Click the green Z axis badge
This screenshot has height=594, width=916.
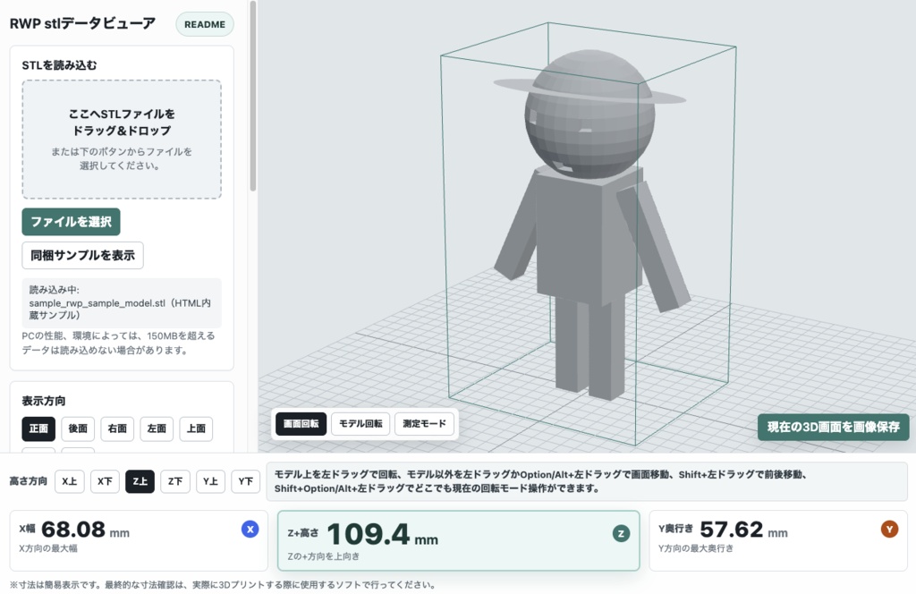[621, 533]
